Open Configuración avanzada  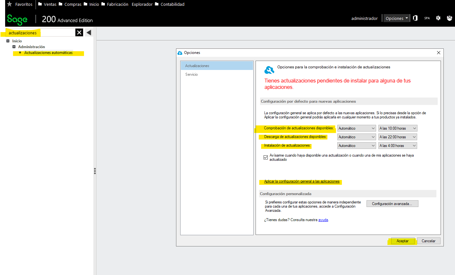pyautogui.click(x=392, y=204)
